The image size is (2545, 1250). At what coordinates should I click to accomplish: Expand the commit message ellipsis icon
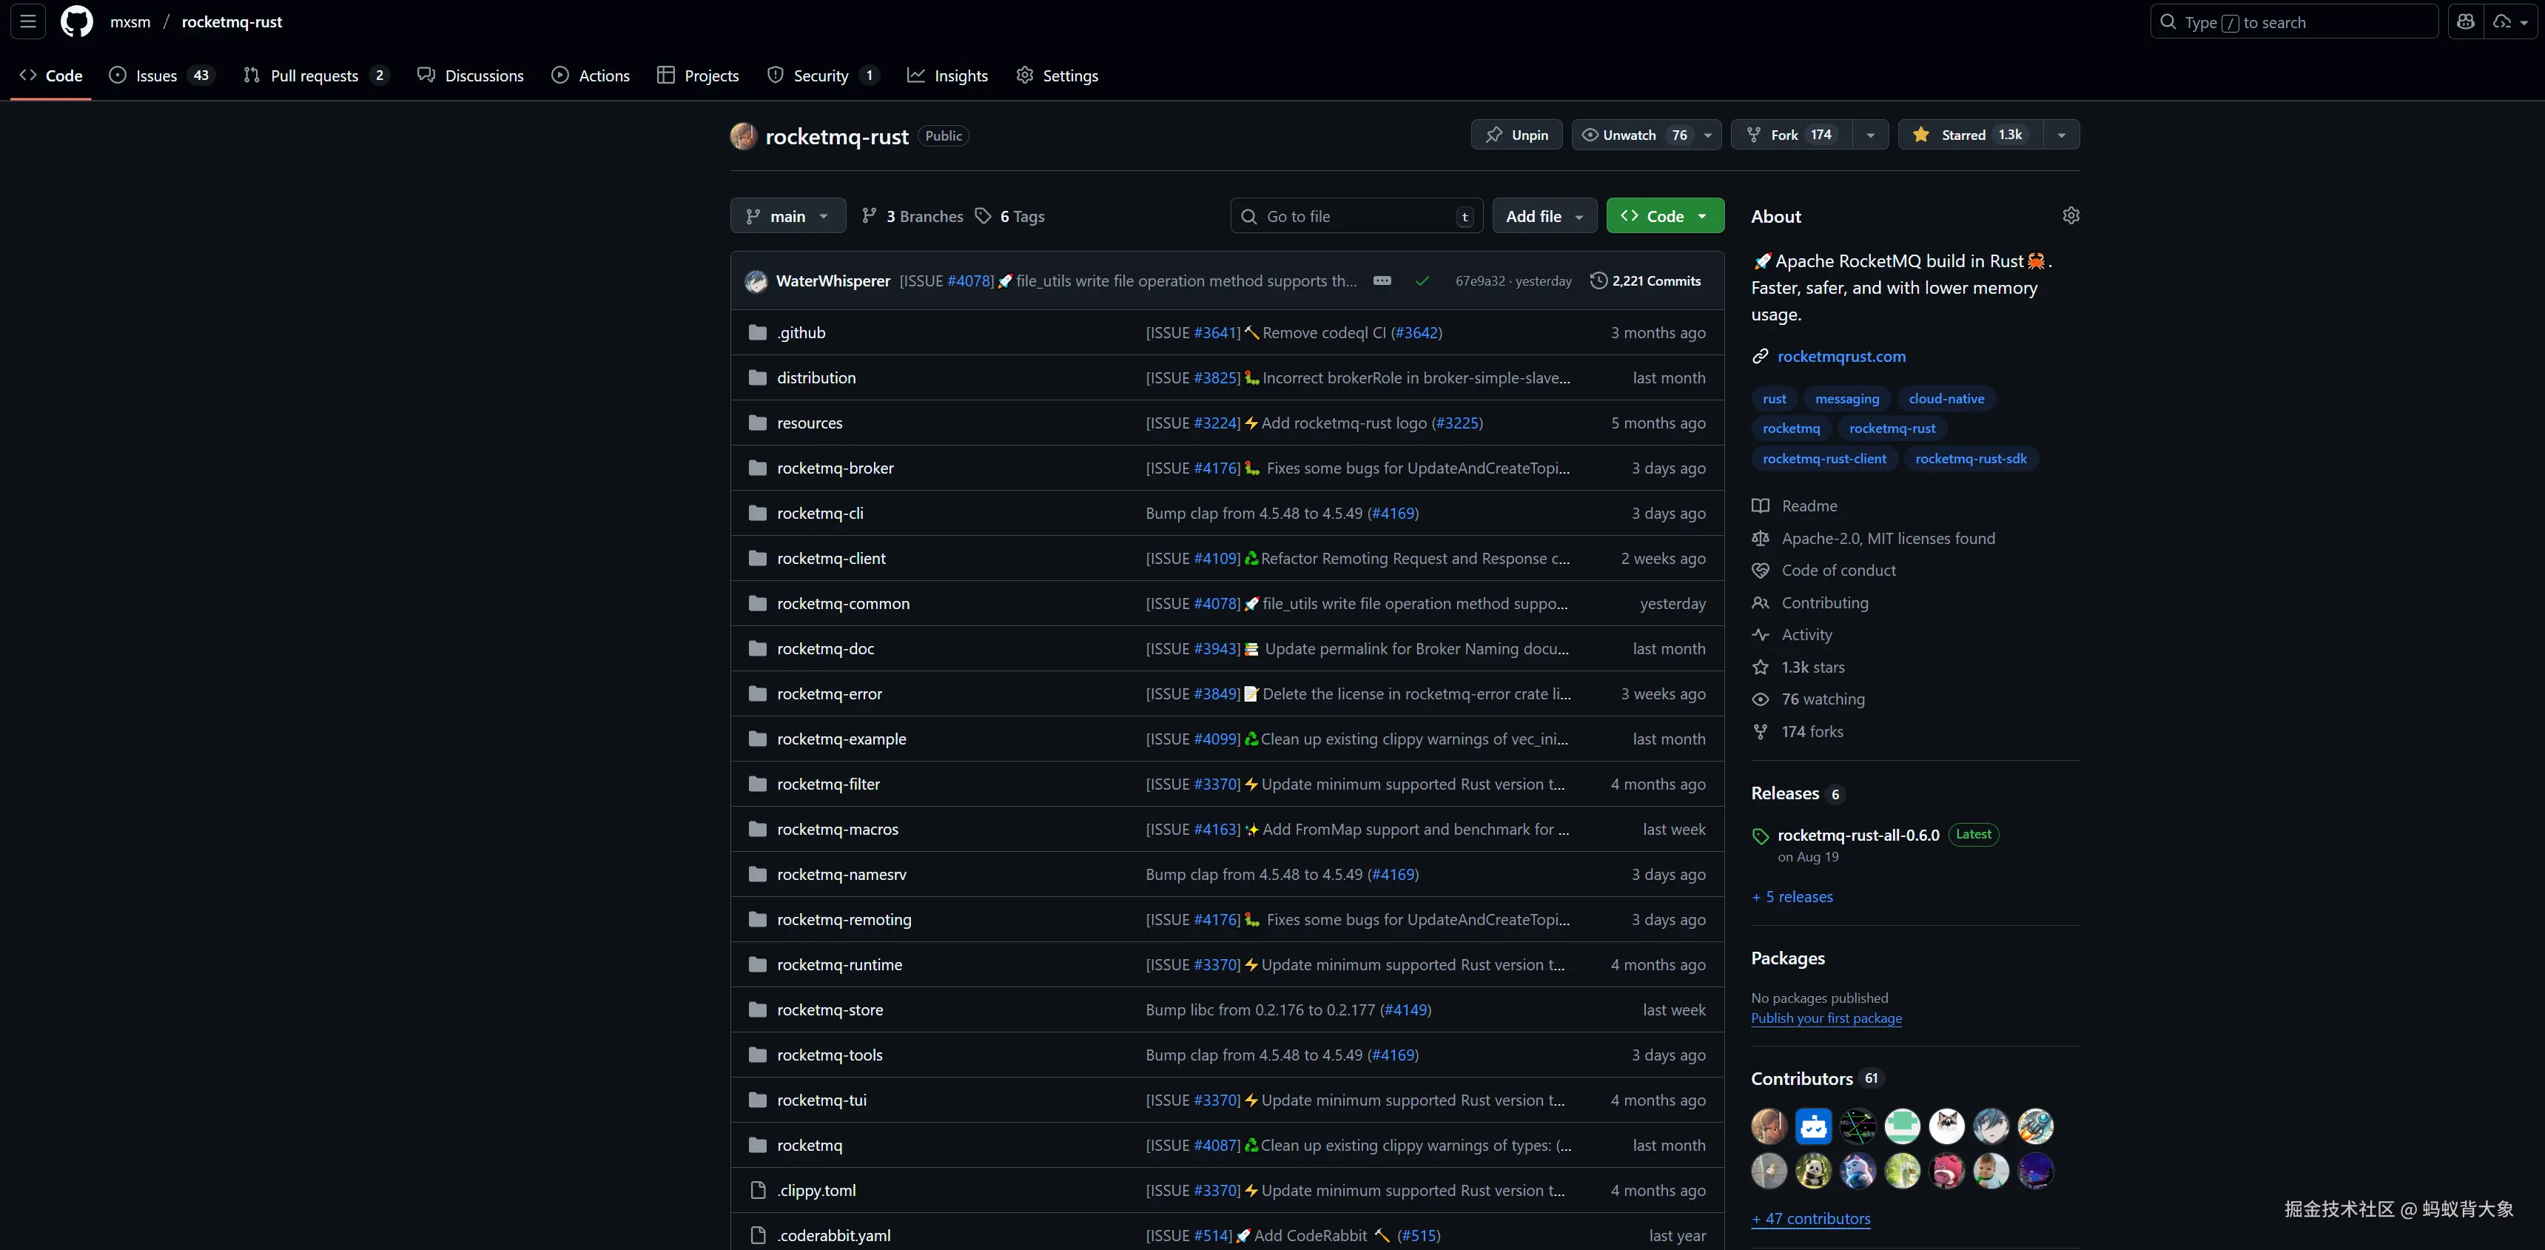(1382, 280)
